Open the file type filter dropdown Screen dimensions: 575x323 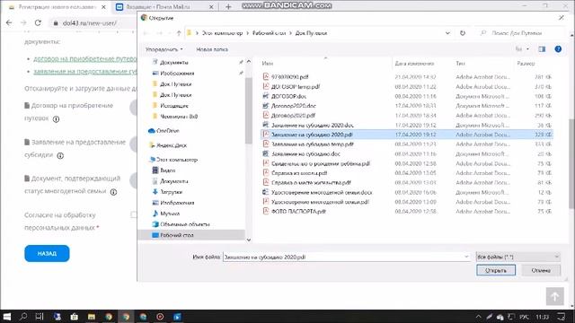coord(517,258)
